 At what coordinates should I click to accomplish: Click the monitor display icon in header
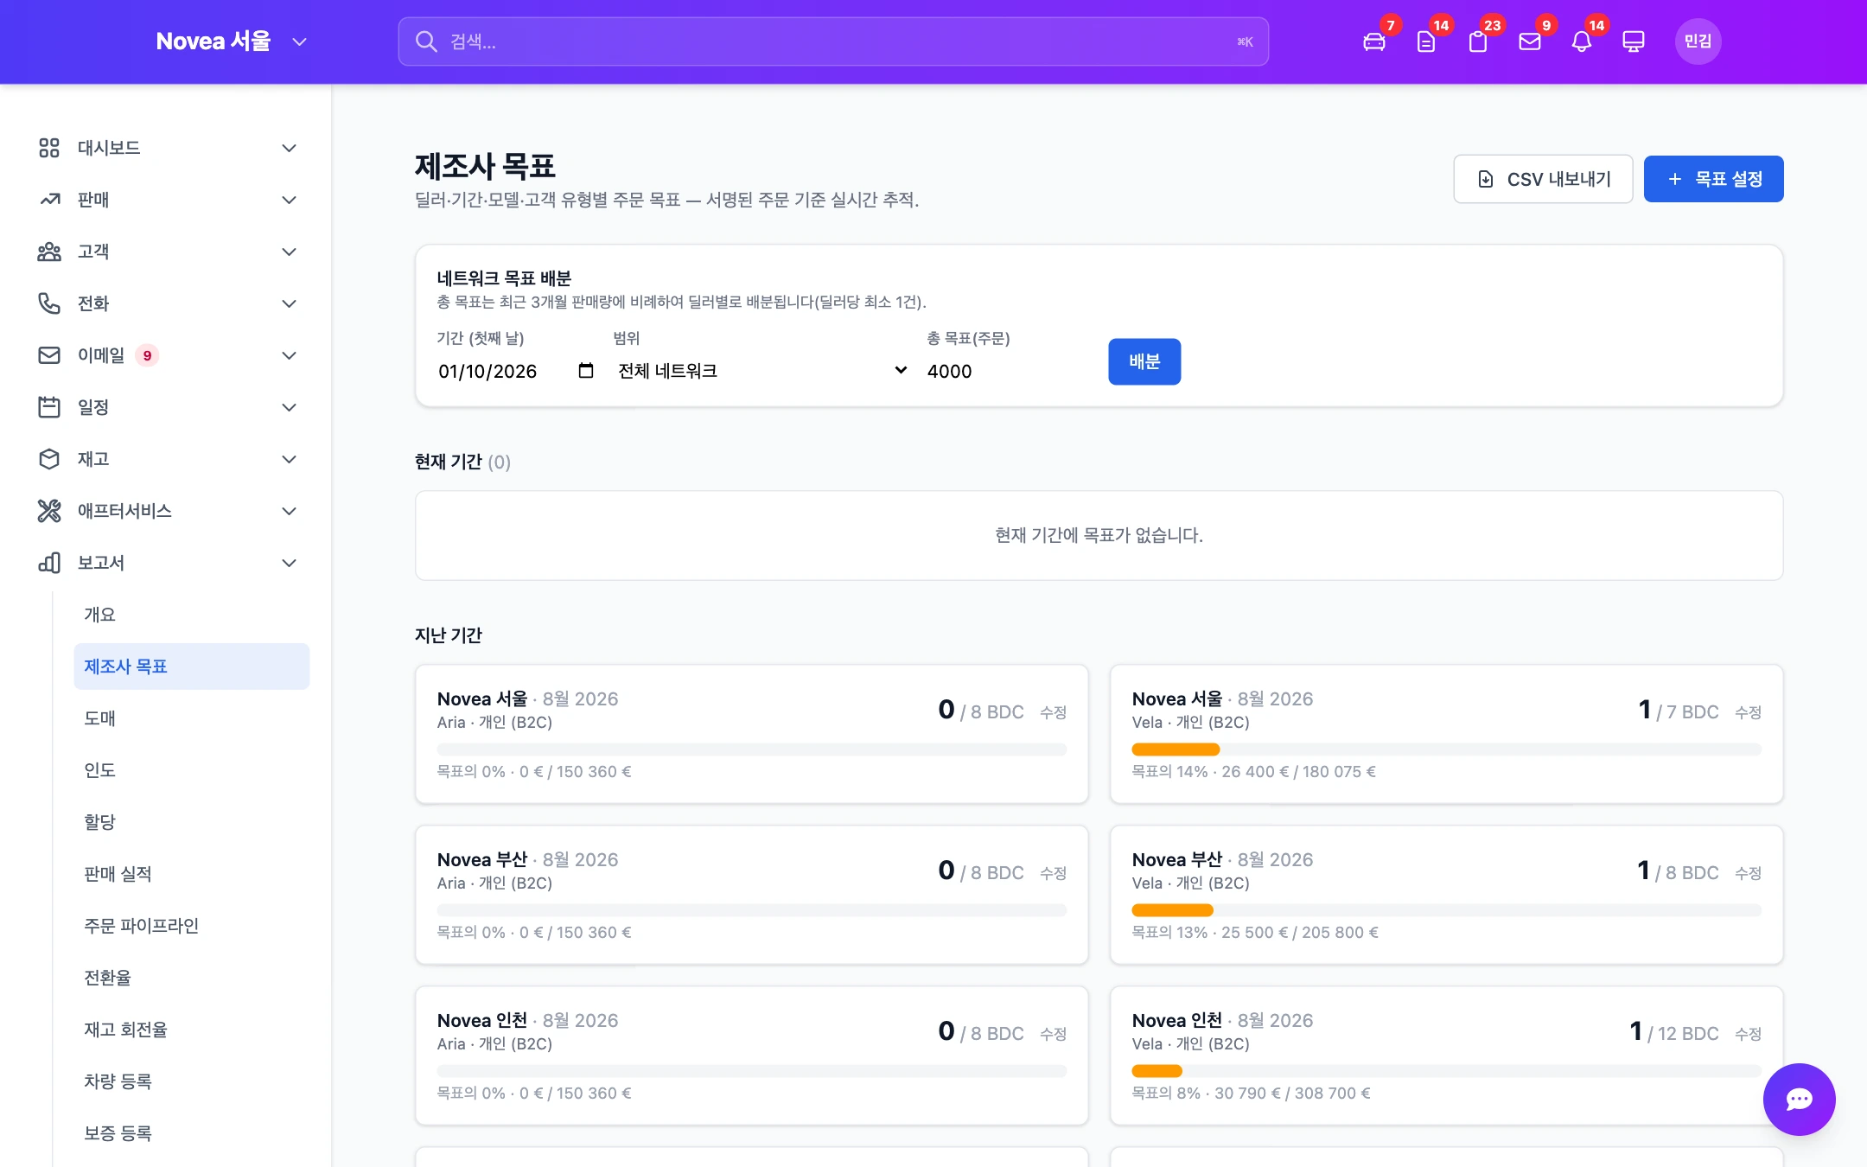[x=1633, y=41]
